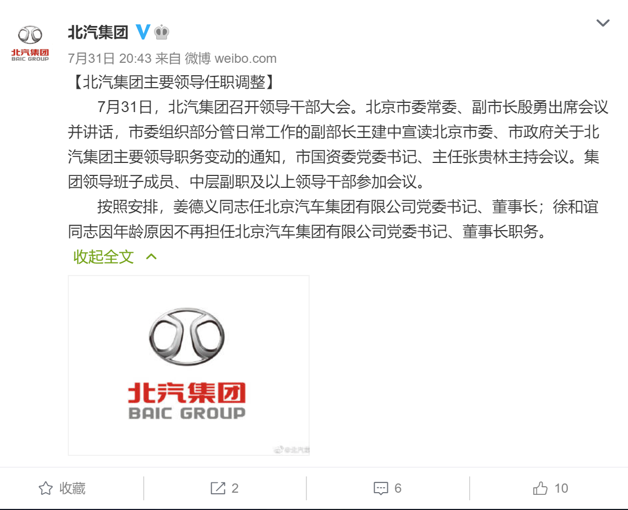Image resolution: width=628 pixels, height=510 pixels.
Task: Click the blue V verification badge
Action: click(x=143, y=32)
